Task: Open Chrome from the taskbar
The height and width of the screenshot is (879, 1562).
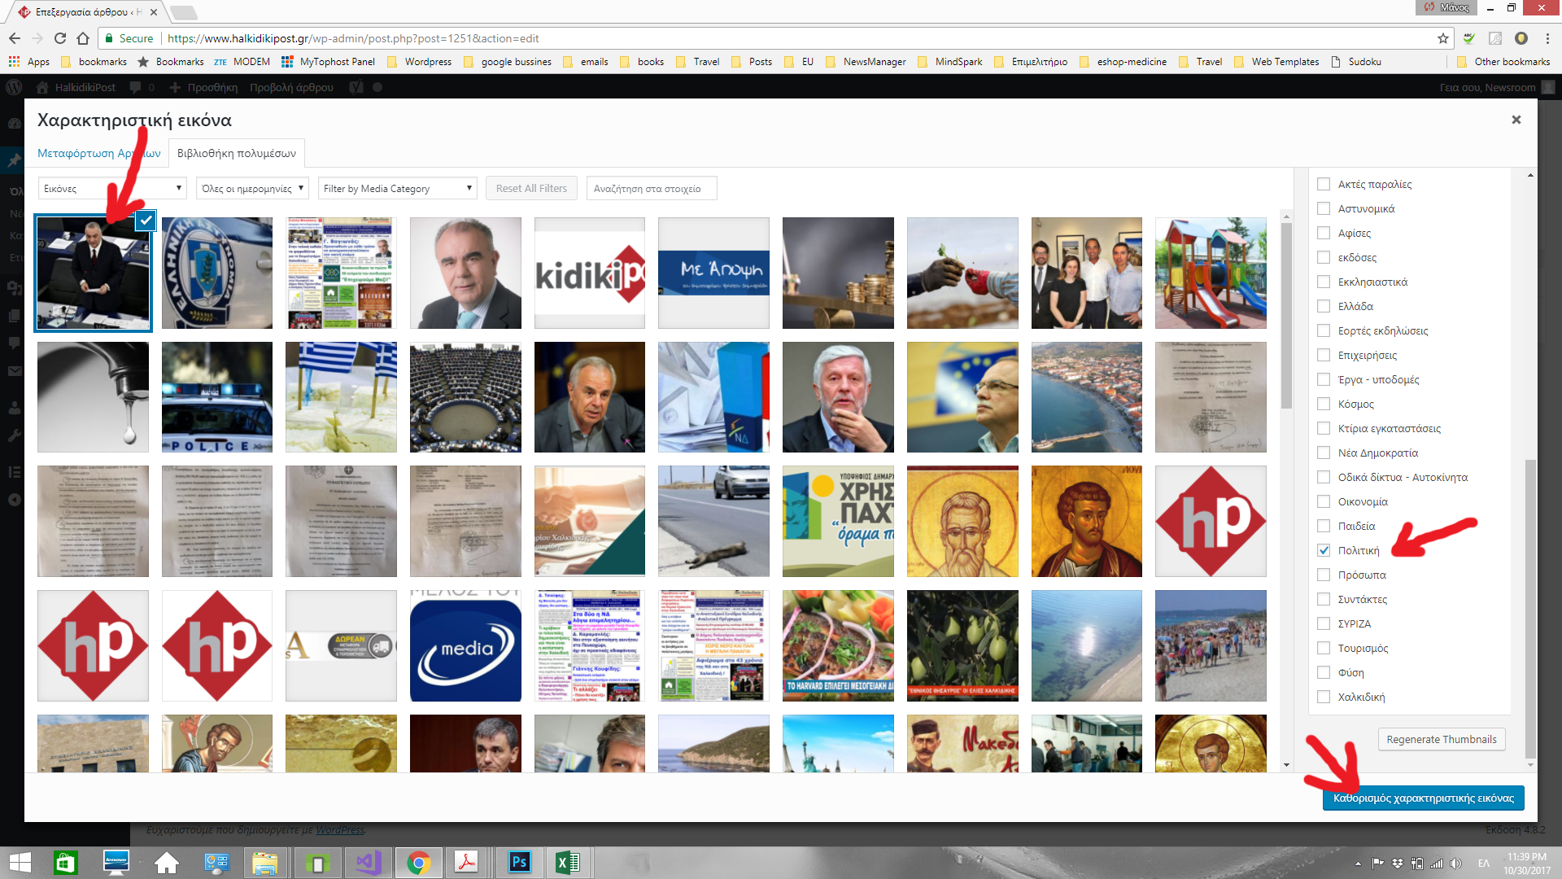Action: point(418,862)
